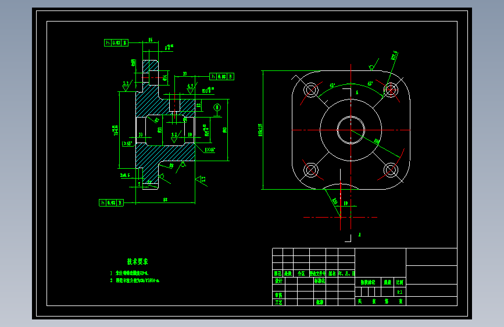Click the 分区 header cell
The height and width of the screenshot is (327, 504).
tap(301, 273)
